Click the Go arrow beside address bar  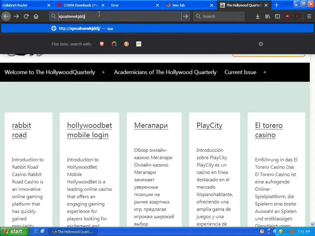point(185,16)
